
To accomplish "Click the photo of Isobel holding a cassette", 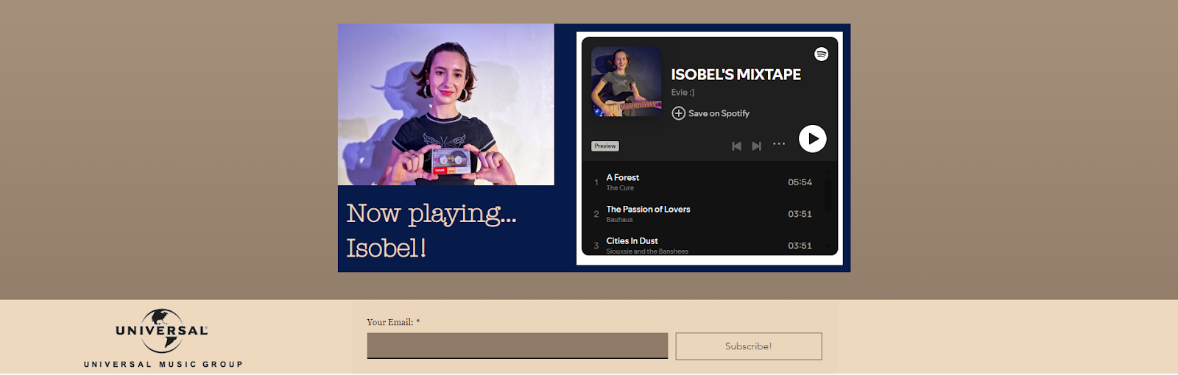I will [446, 104].
